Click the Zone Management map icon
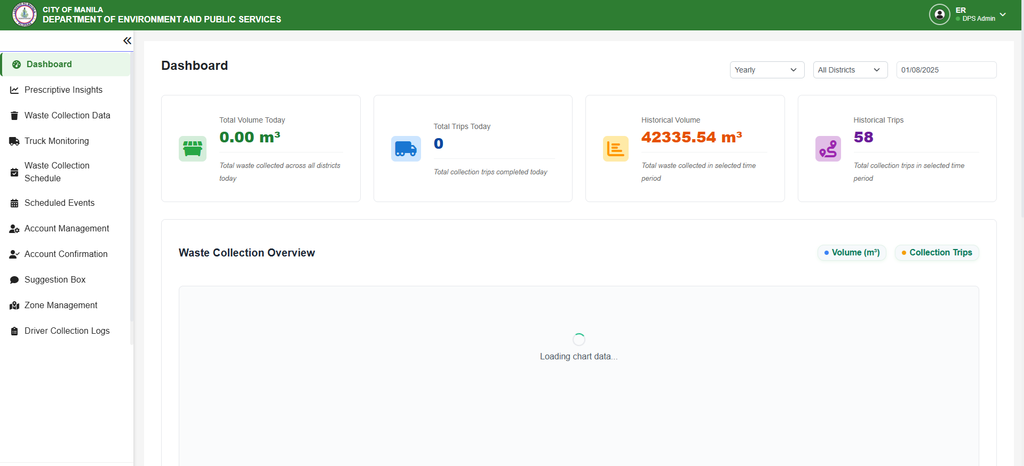The image size is (1024, 466). (14, 306)
